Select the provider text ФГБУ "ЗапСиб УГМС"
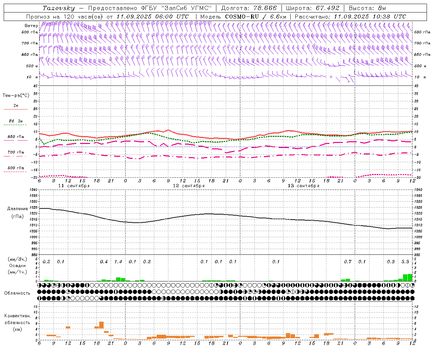 click(x=176, y=8)
